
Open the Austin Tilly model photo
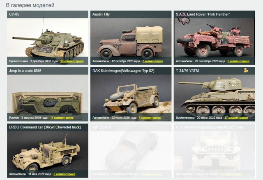[131, 37]
